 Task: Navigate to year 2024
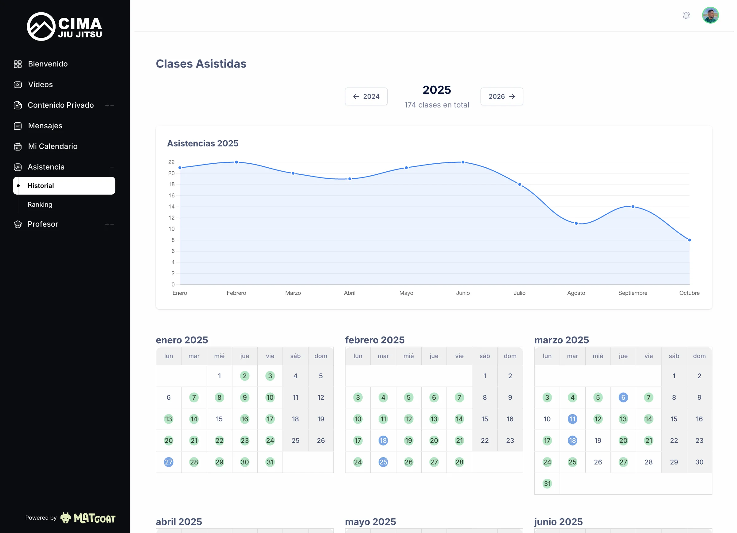point(366,96)
